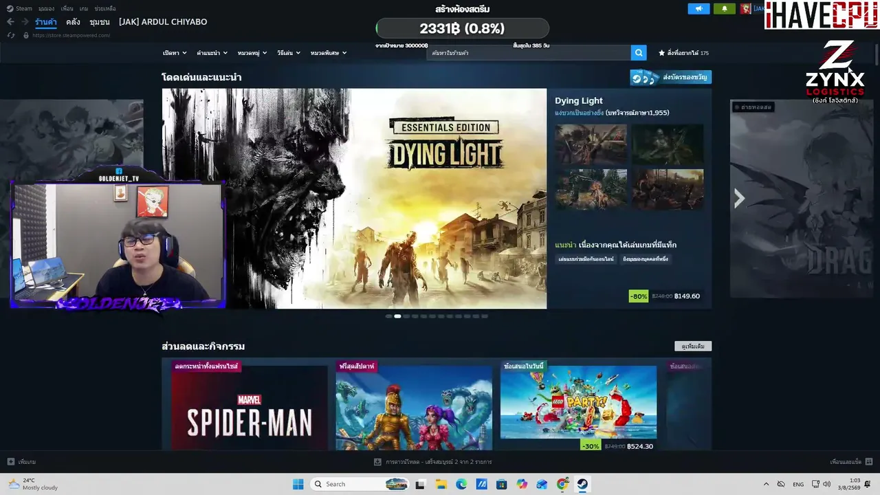The width and height of the screenshot is (880, 495).
Task: Switch to the ร้านค้า tab
Action: click(46, 22)
